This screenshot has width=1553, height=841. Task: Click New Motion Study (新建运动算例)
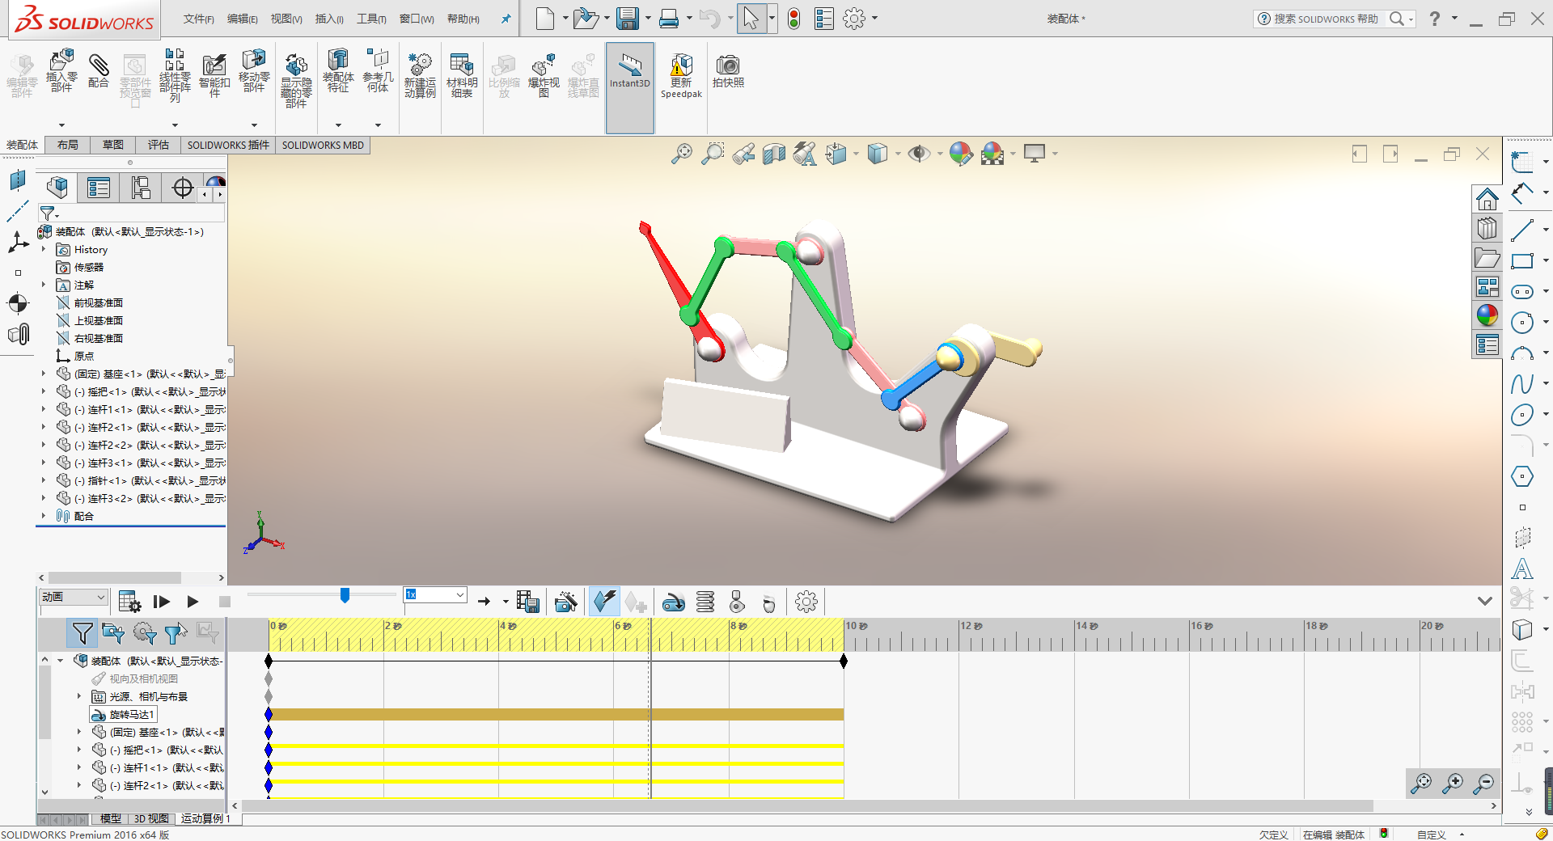[x=420, y=76]
